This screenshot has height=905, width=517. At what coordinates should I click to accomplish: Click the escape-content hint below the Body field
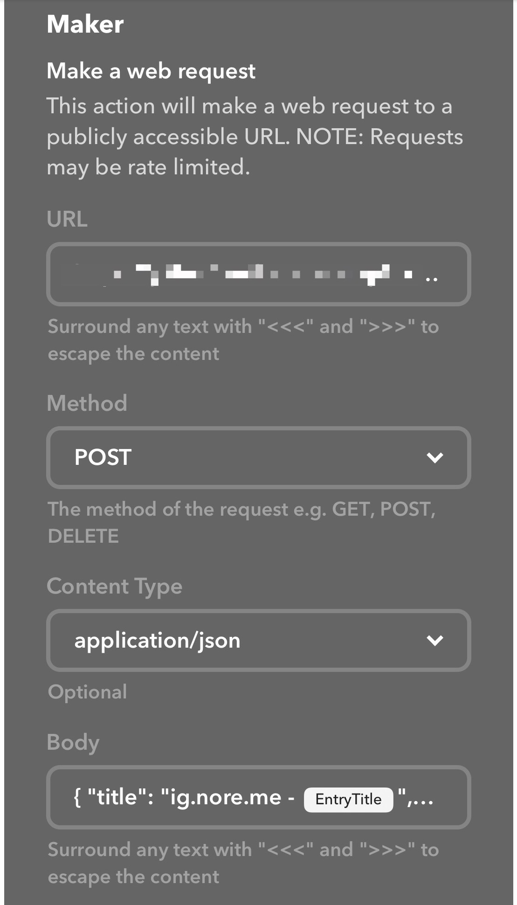(x=243, y=863)
